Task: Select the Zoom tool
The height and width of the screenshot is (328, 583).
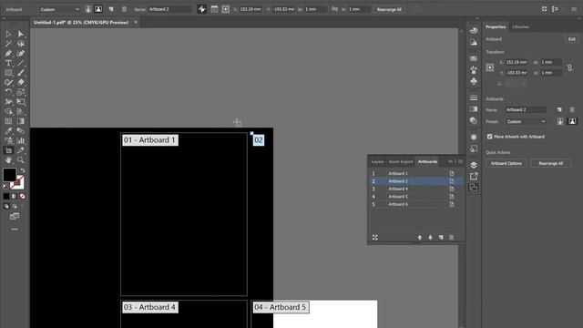Action: [x=21, y=160]
